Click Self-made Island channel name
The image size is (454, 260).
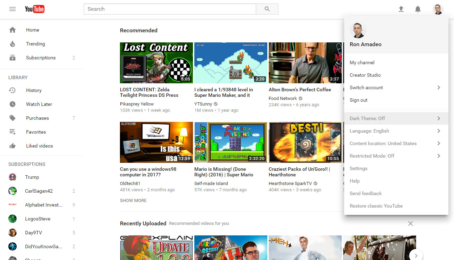211,184
